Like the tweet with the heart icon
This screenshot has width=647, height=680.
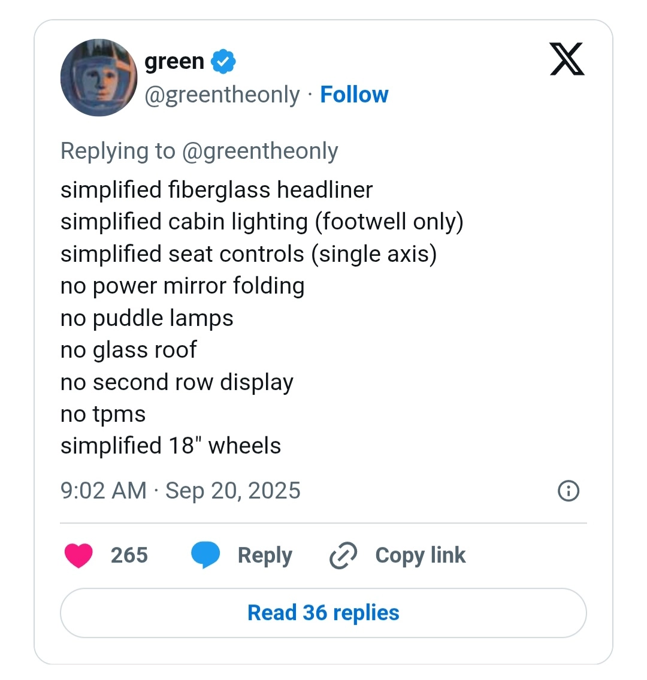pos(78,555)
